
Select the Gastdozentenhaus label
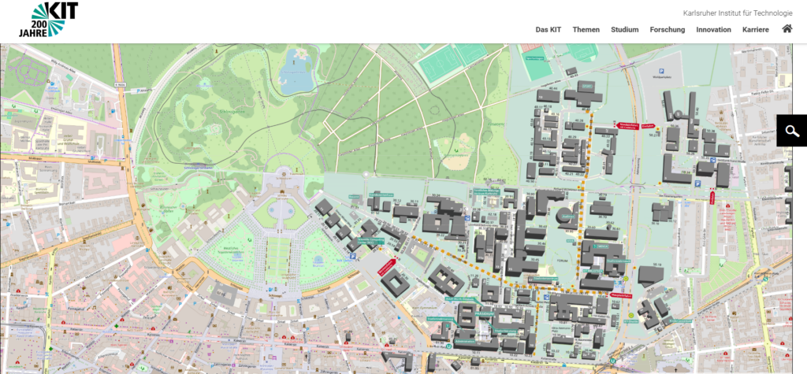pos(381,195)
